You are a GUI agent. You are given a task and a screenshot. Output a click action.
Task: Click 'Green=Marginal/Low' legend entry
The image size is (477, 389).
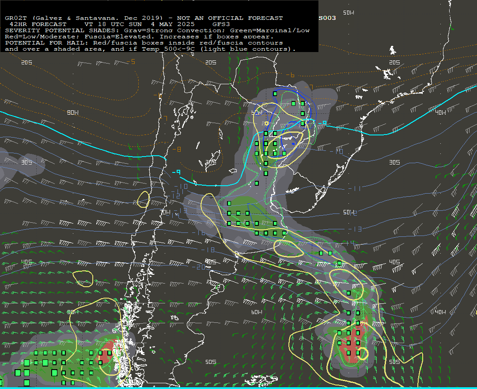point(270,30)
